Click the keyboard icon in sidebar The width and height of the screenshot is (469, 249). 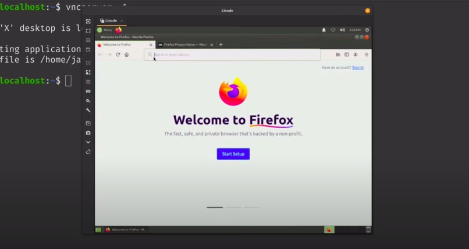pos(88,91)
